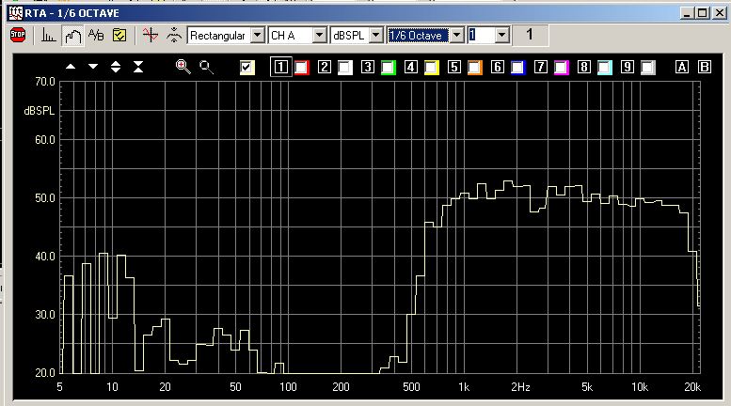This screenshot has width=731, height=406.
Task: Open the yellow checklist settings icon
Action: pos(119,36)
